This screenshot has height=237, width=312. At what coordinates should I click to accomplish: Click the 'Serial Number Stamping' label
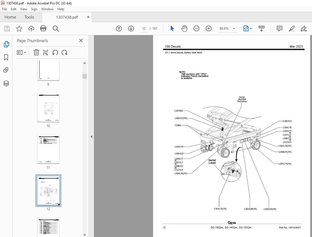point(242,99)
